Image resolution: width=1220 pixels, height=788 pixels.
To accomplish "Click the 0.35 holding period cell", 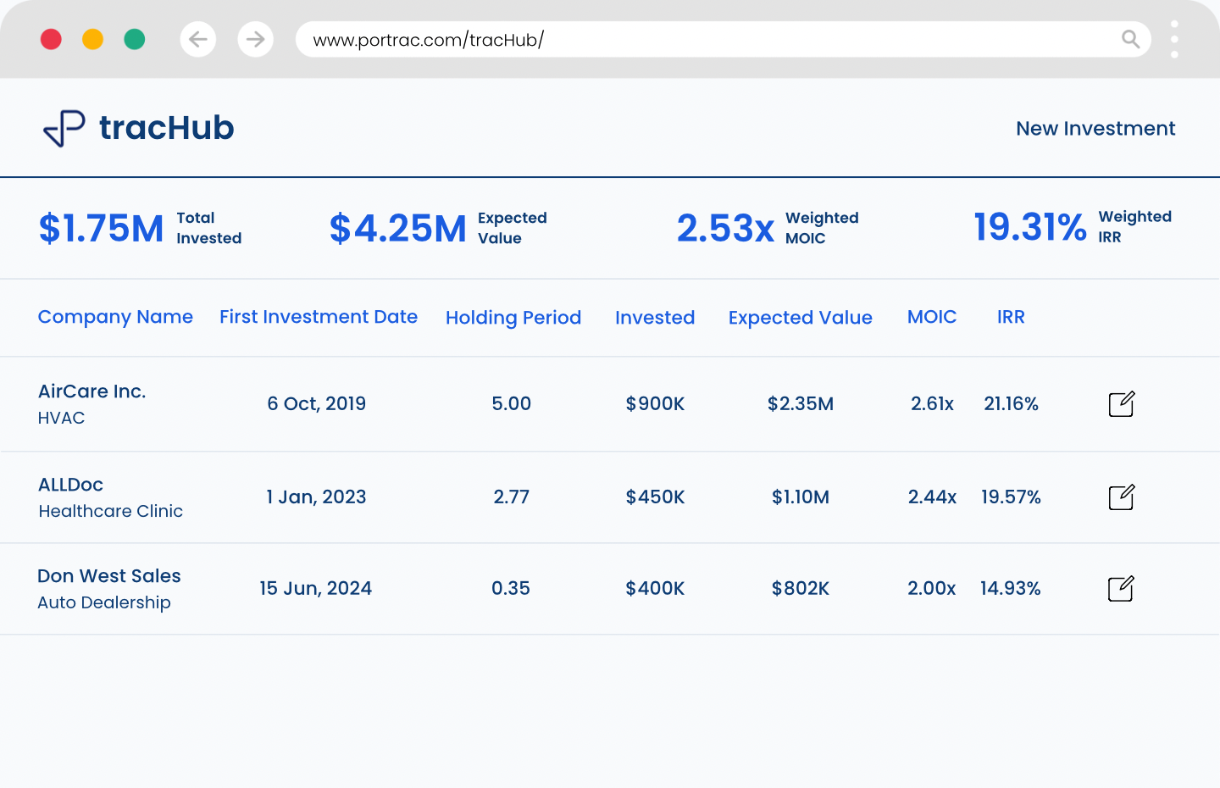I will coord(511,589).
